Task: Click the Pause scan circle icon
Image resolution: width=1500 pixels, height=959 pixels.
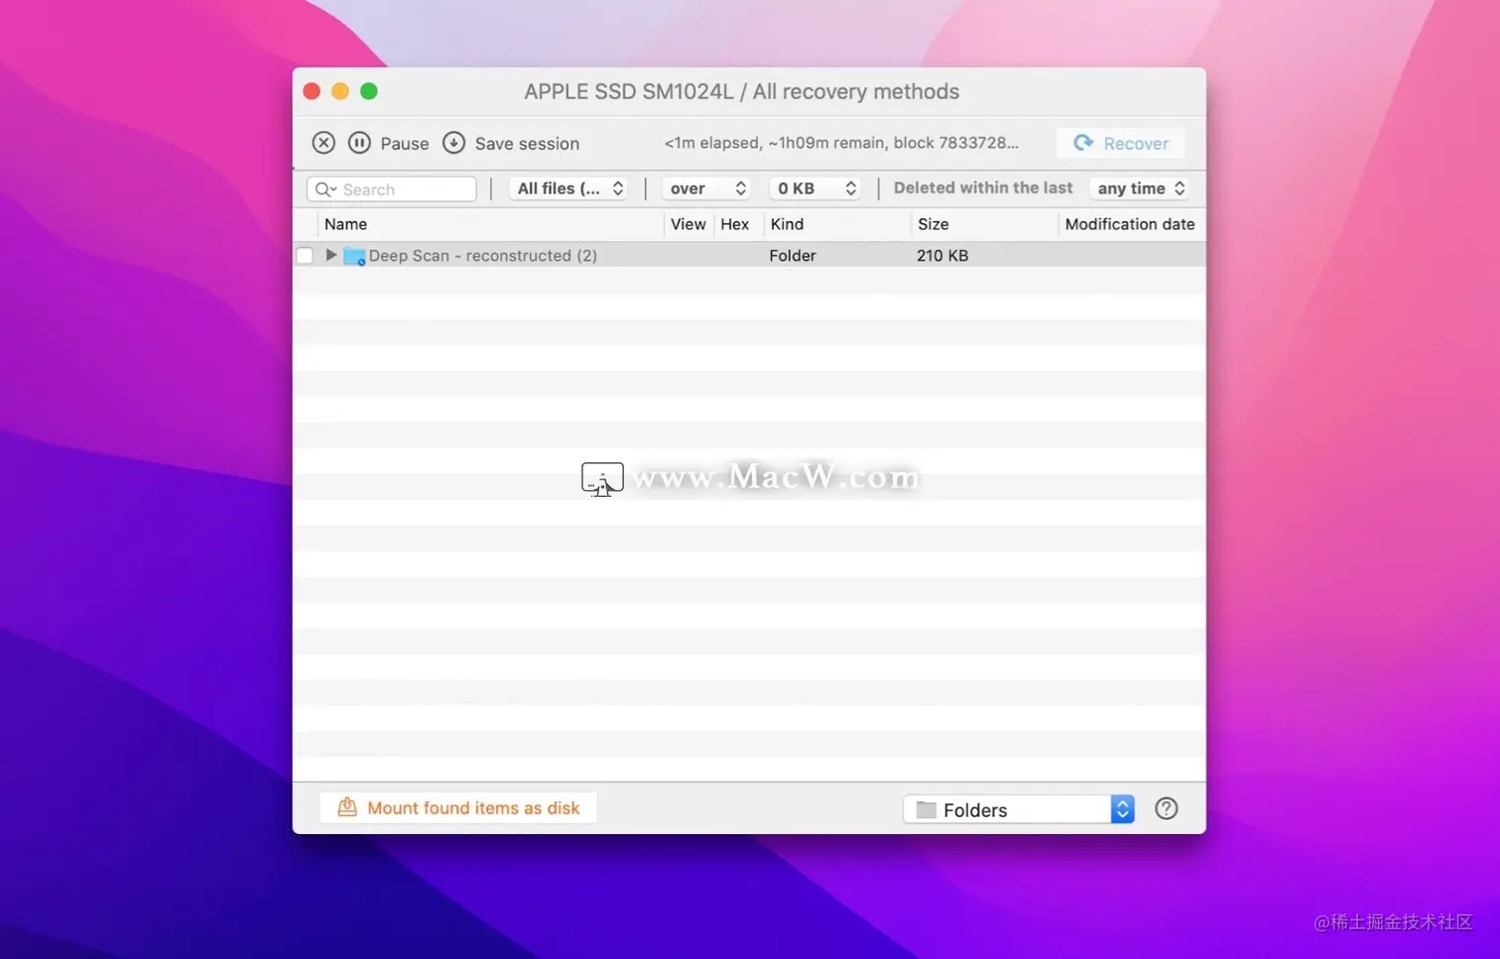Action: [359, 143]
